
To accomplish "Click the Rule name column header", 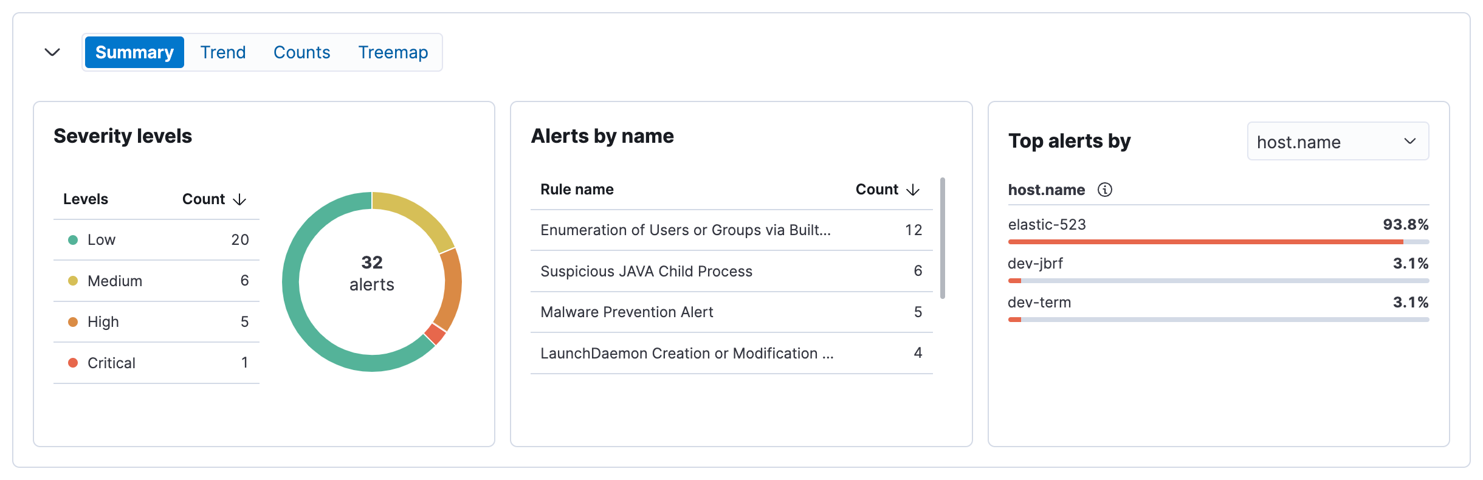I will [577, 190].
